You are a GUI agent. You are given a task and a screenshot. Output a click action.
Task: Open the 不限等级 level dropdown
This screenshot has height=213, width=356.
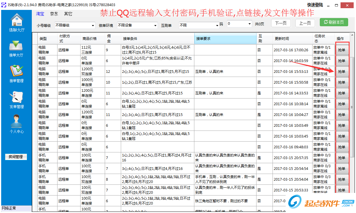pos(74,25)
